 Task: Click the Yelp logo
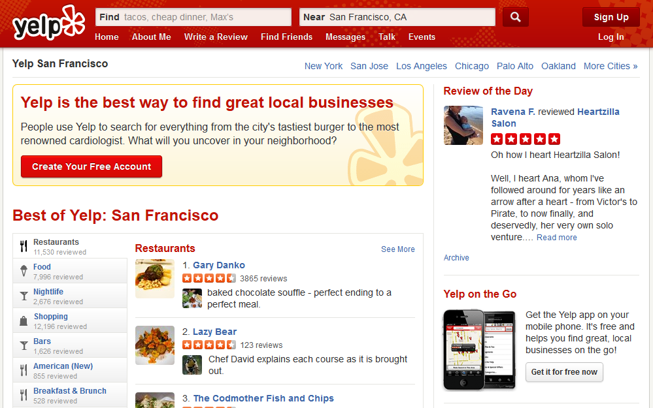(x=49, y=23)
